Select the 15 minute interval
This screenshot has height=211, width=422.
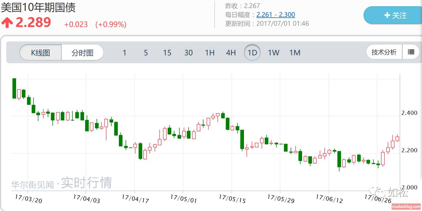167,53
